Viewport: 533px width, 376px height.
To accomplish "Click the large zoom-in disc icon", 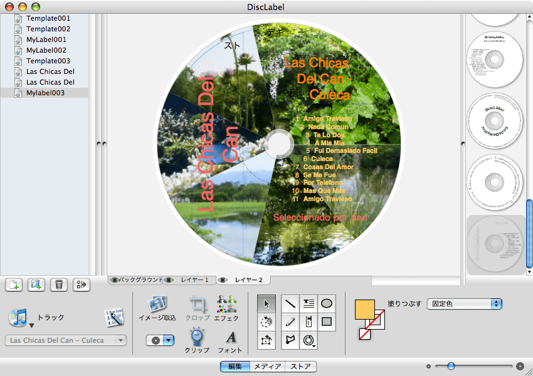I will [520, 366].
